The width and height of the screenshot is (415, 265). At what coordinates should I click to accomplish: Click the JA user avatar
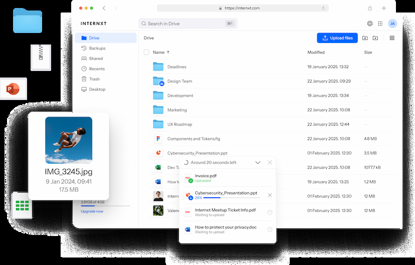pos(392,23)
